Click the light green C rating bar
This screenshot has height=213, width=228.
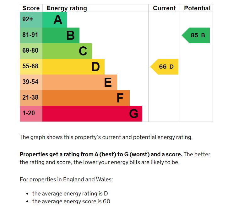(x=67, y=51)
